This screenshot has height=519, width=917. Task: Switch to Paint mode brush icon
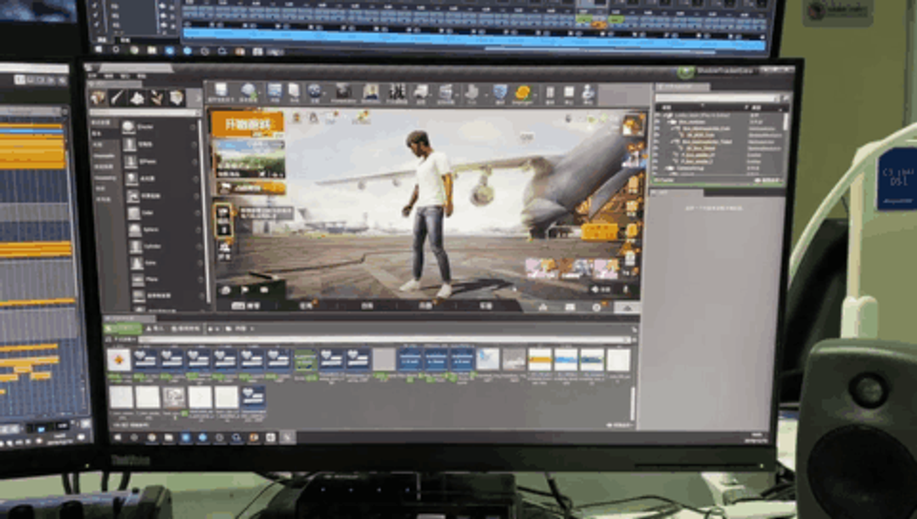point(118,98)
